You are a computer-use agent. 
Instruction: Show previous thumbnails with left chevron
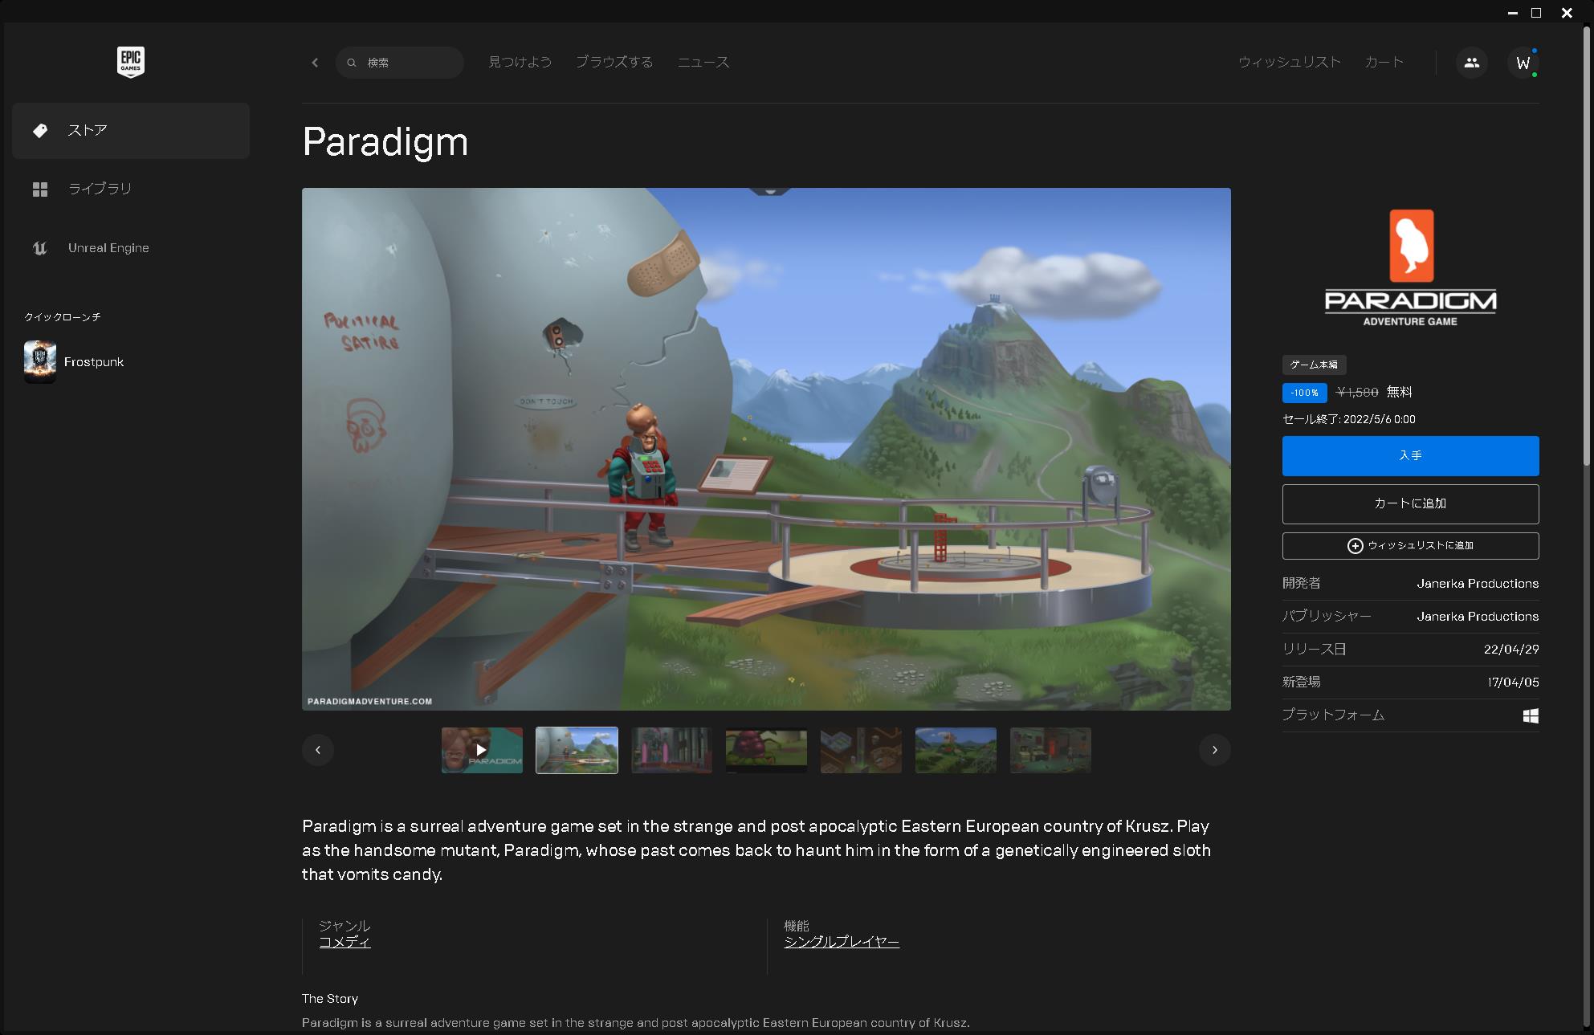pyautogui.click(x=318, y=750)
